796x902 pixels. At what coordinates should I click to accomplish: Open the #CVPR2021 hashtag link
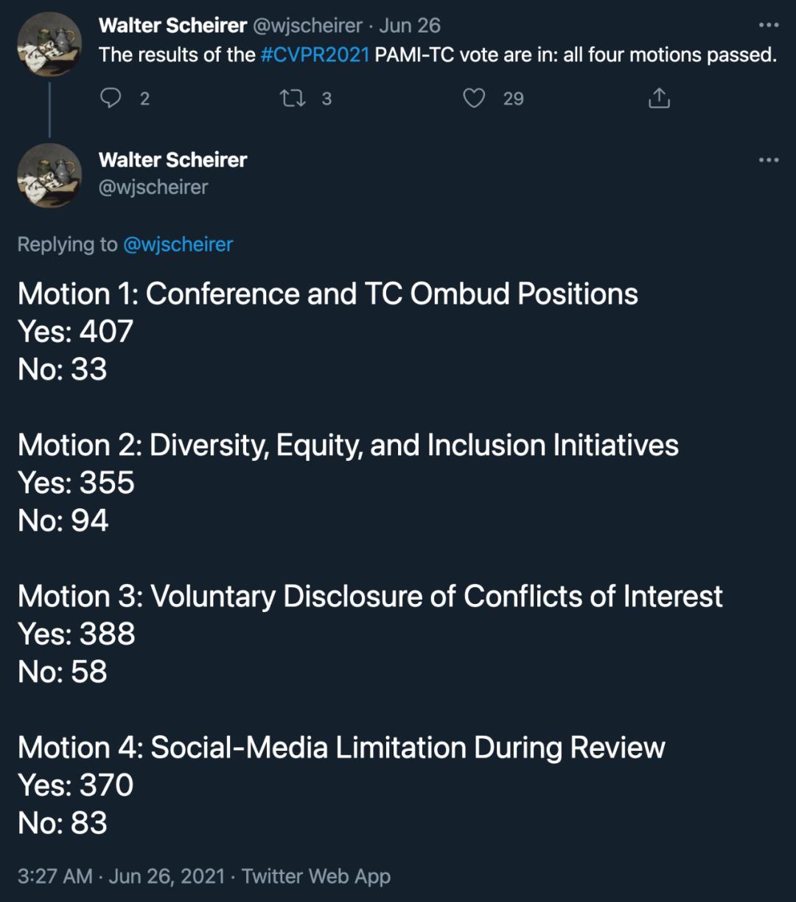click(x=315, y=55)
